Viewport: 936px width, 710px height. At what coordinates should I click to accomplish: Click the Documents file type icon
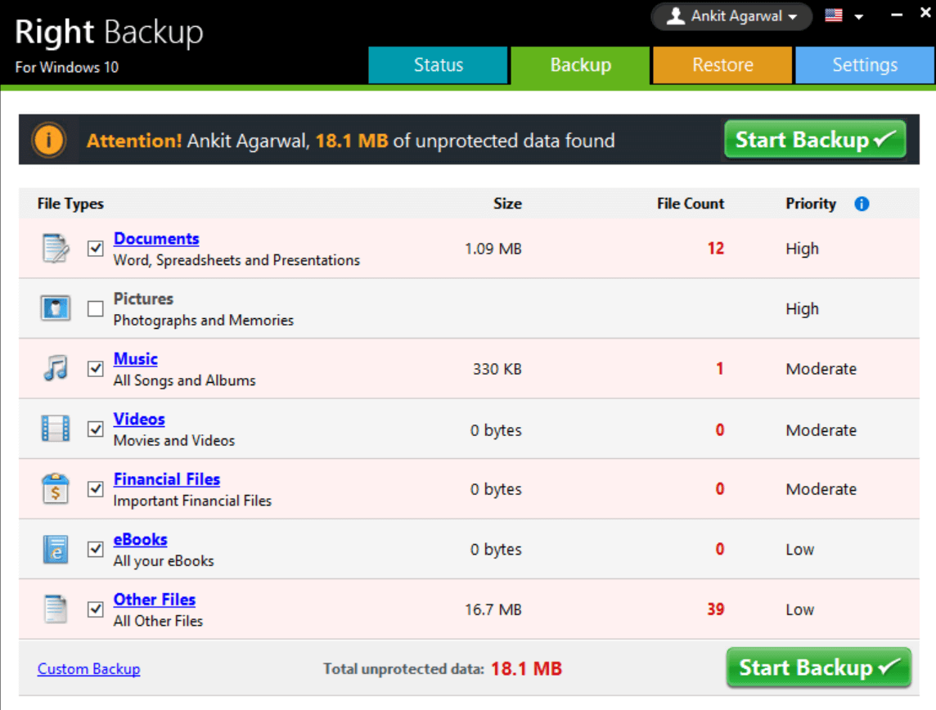click(x=55, y=249)
